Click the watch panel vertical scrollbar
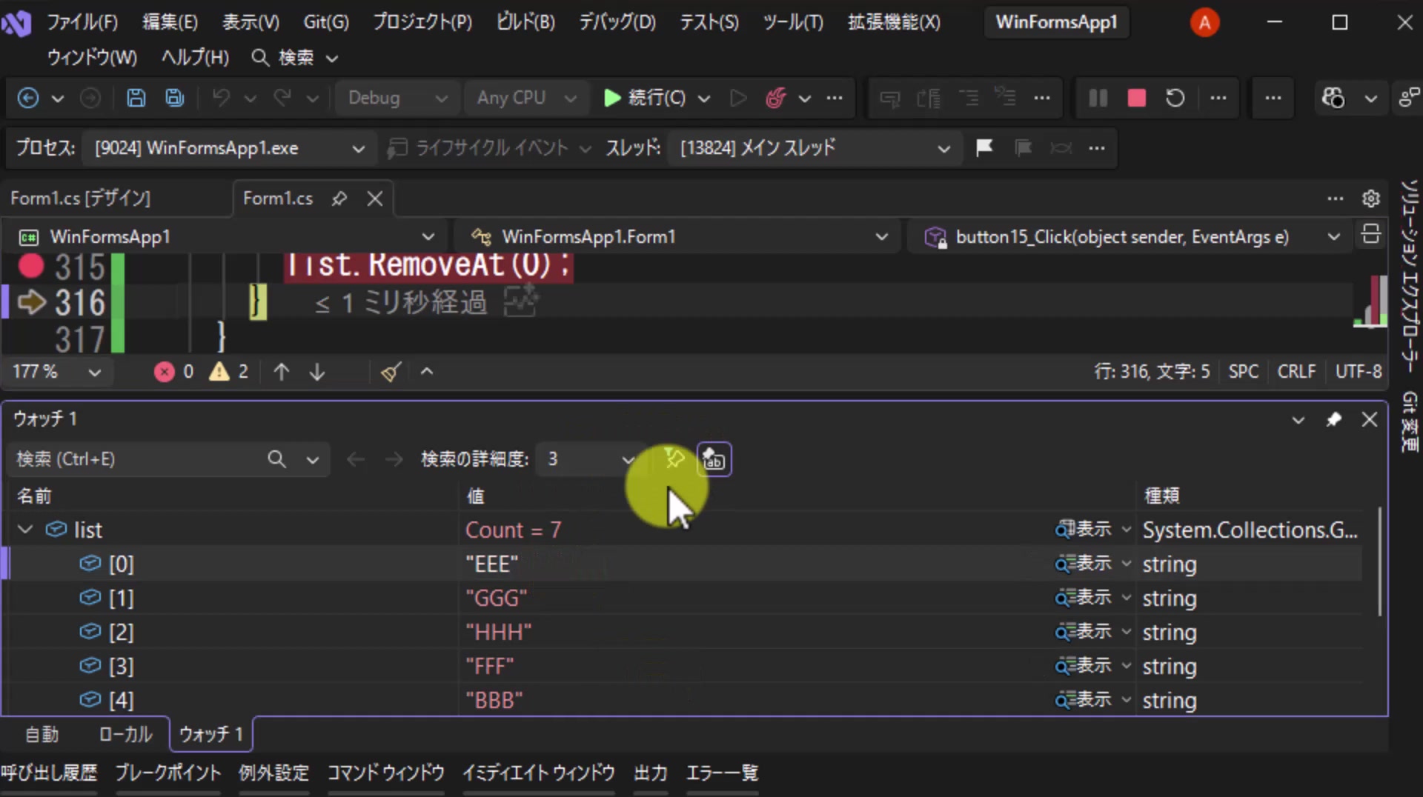The width and height of the screenshot is (1423, 797). [x=1379, y=561]
